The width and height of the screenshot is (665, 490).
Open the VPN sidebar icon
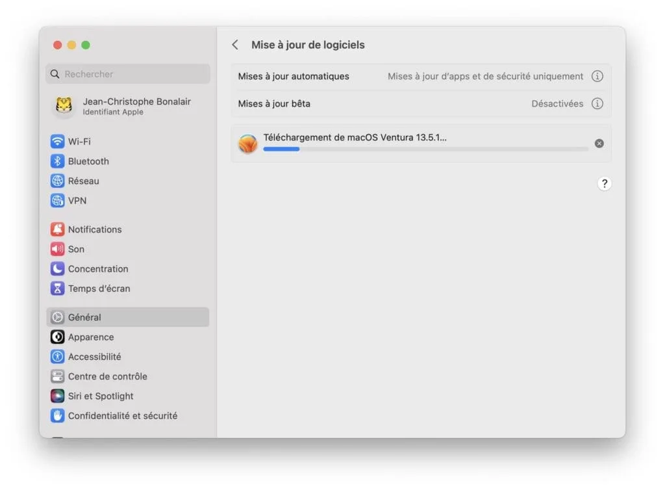tap(58, 201)
